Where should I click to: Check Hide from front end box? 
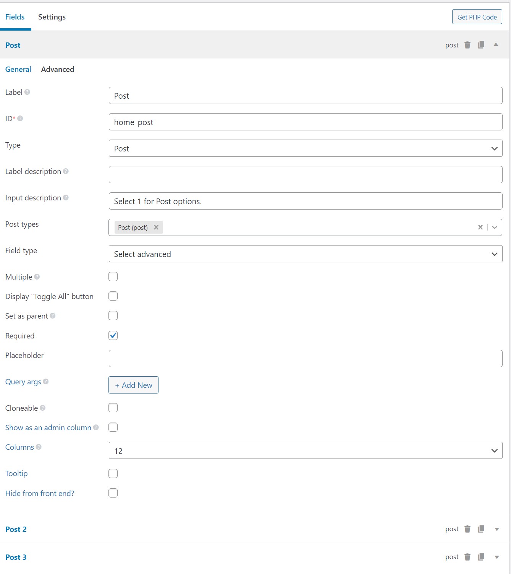coord(113,493)
